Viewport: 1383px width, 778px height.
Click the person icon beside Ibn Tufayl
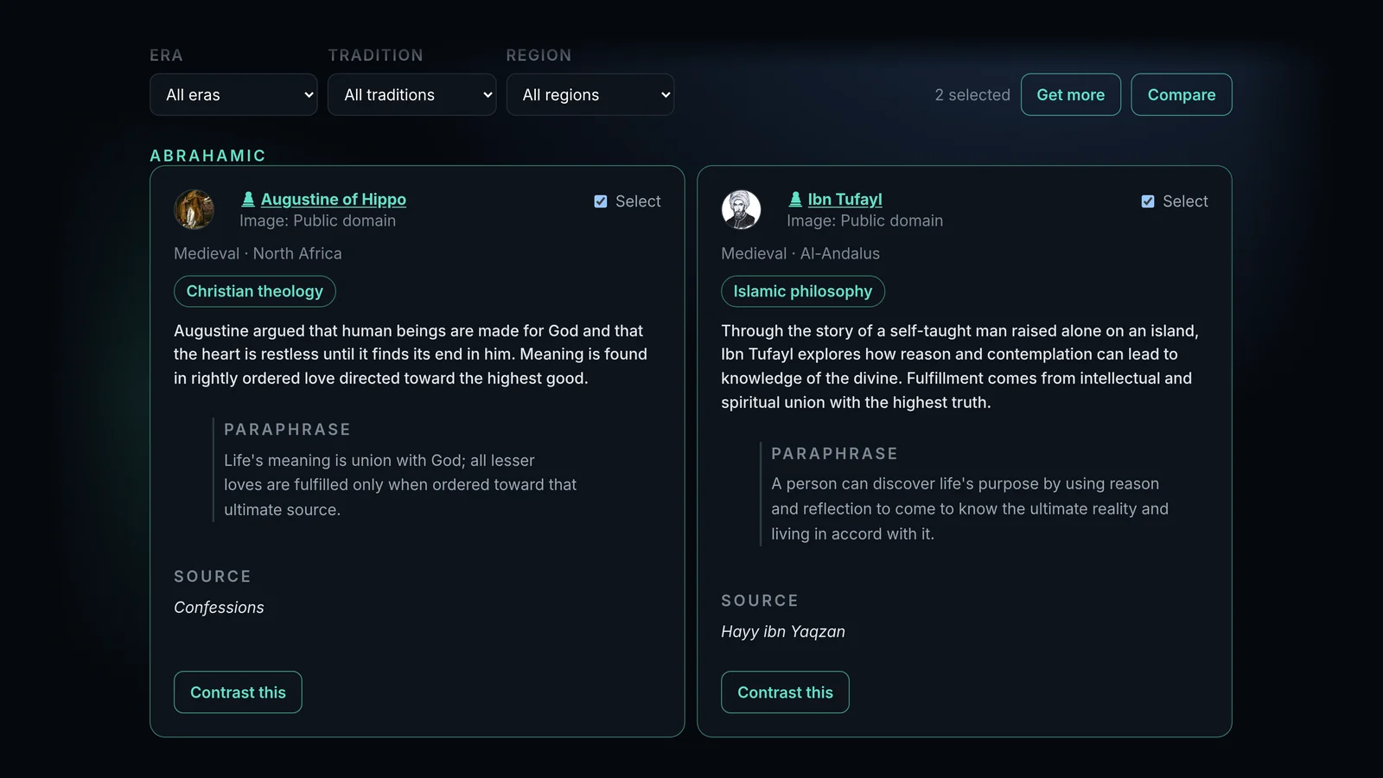pyautogui.click(x=795, y=200)
